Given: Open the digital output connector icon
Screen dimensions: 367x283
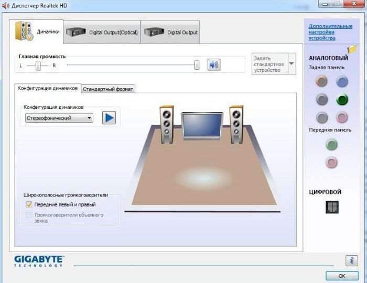Looking at the screenshot, I should tap(332, 207).
